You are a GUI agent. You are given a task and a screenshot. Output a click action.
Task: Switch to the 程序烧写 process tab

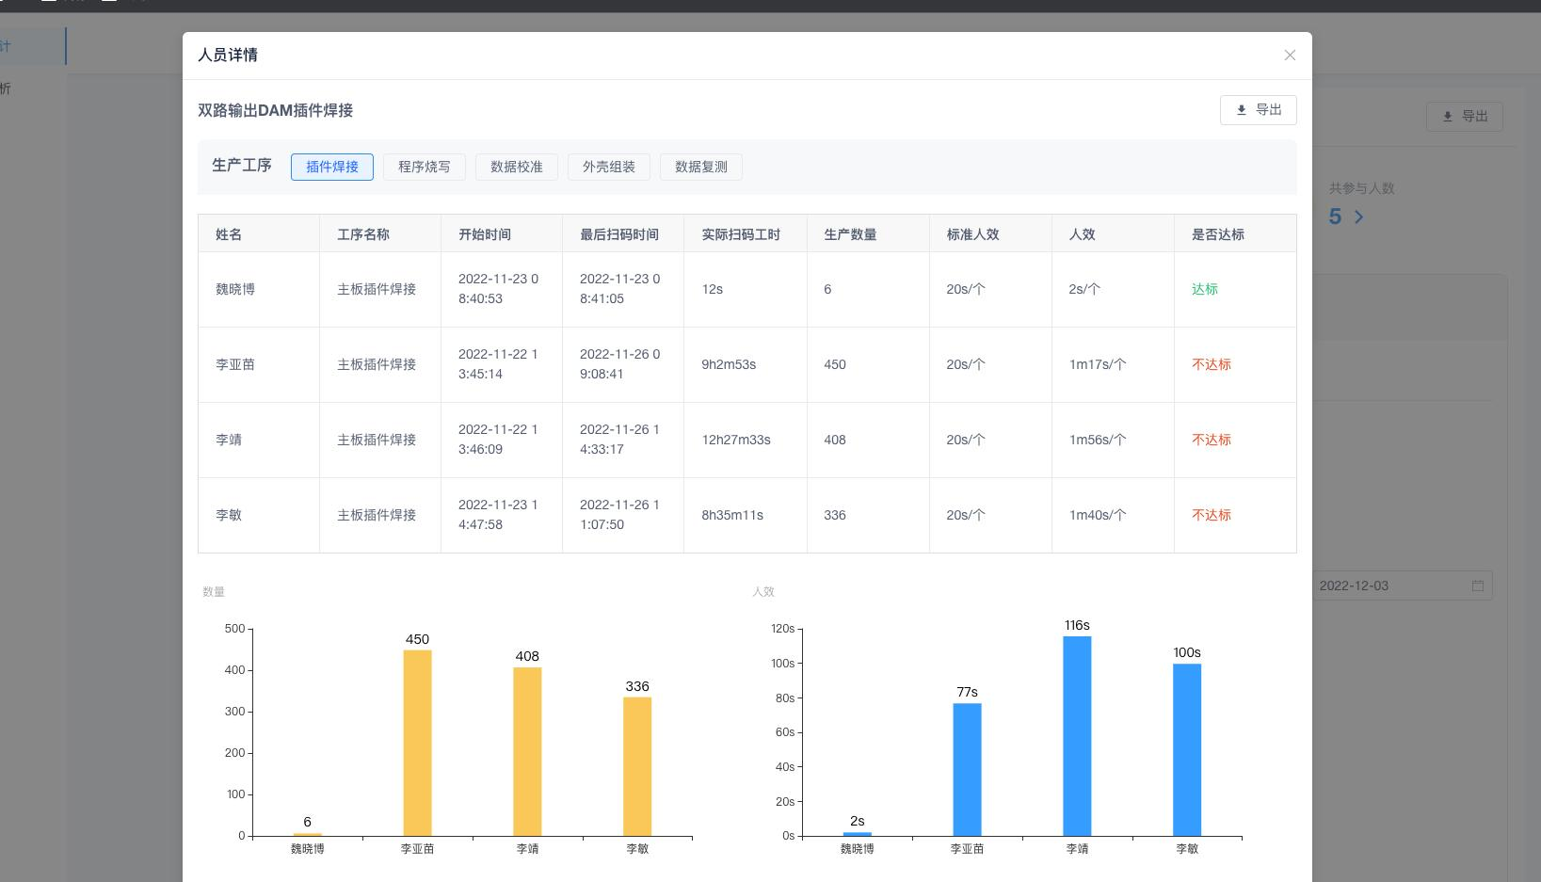(x=425, y=167)
